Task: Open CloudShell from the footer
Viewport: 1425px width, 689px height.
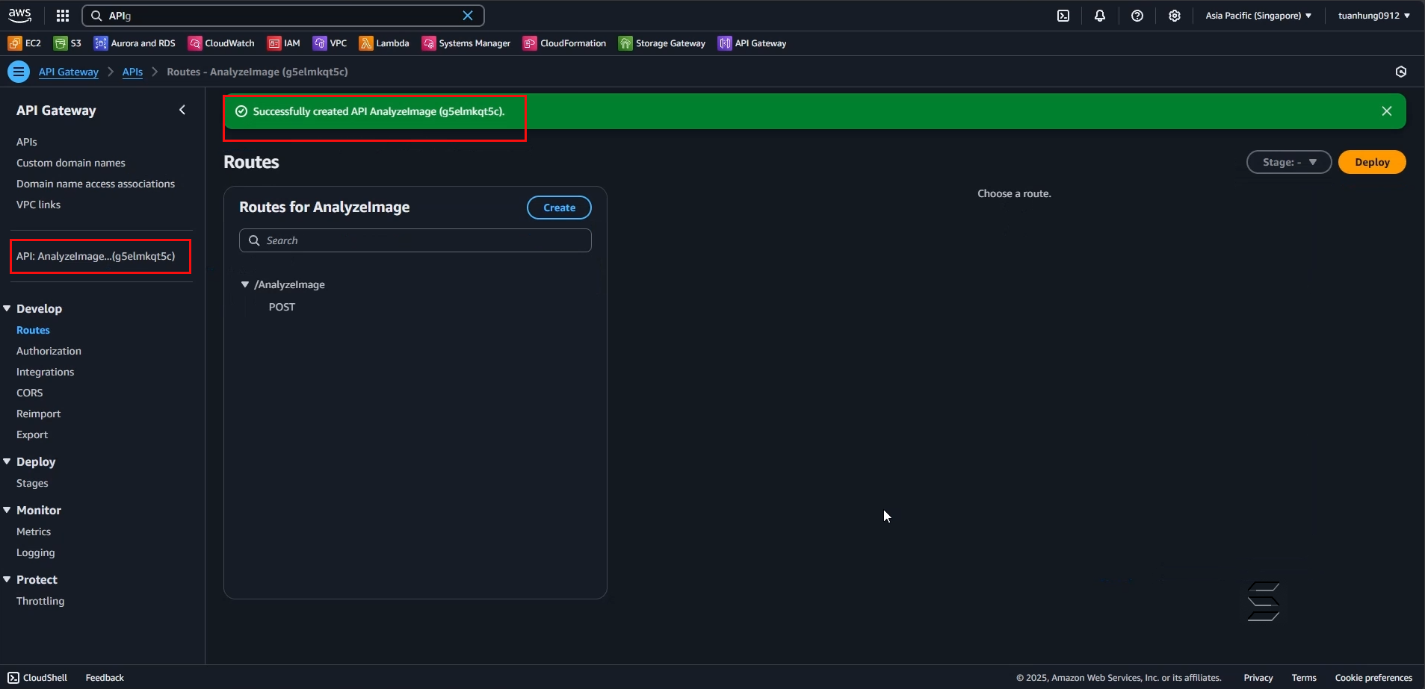Action: tap(37, 678)
